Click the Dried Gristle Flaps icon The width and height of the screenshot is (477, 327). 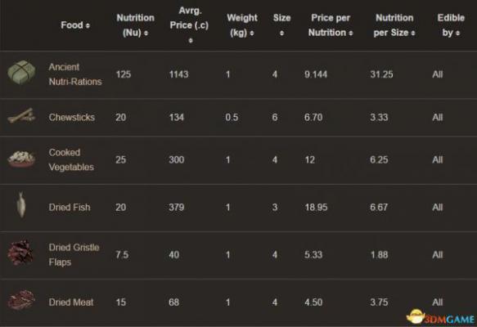[x=20, y=253]
